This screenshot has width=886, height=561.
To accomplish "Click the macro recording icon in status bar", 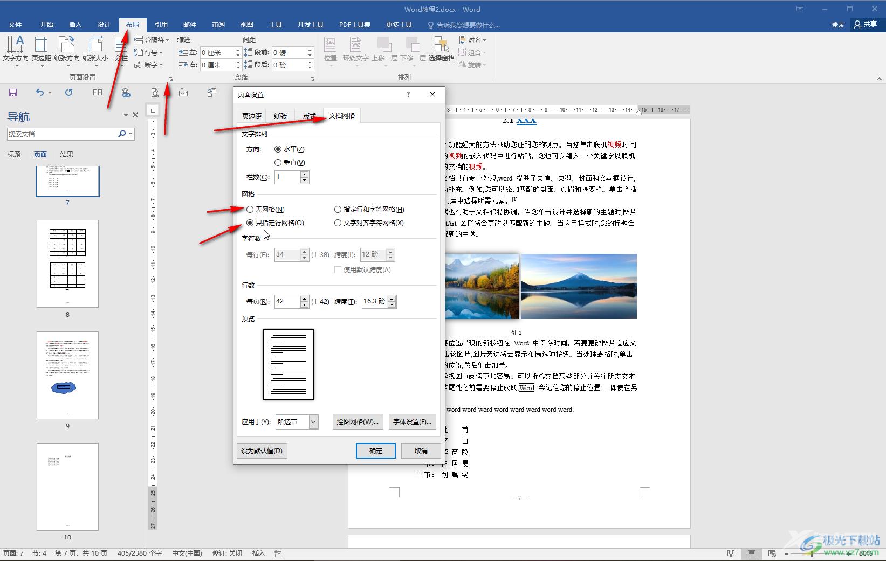I will coord(278,553).
